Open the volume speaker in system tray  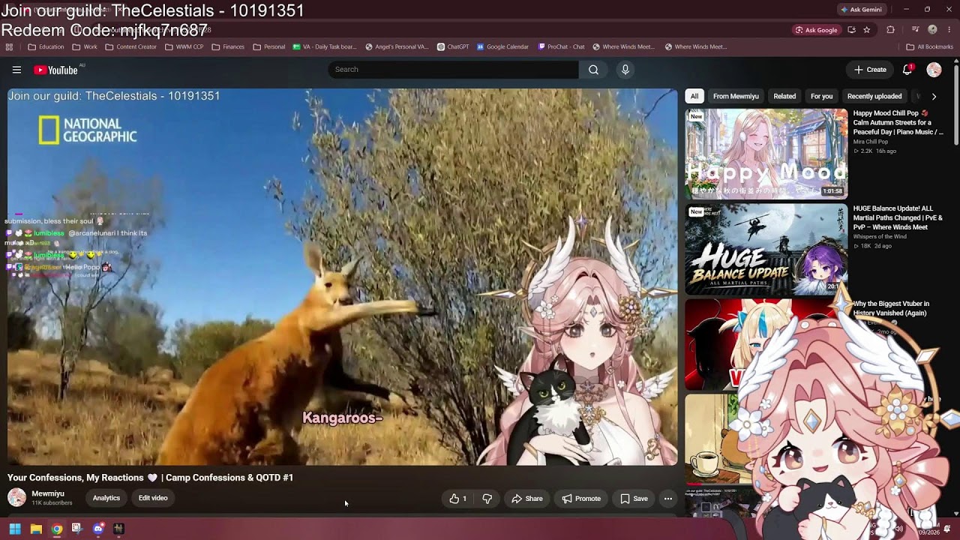[898, 529]
